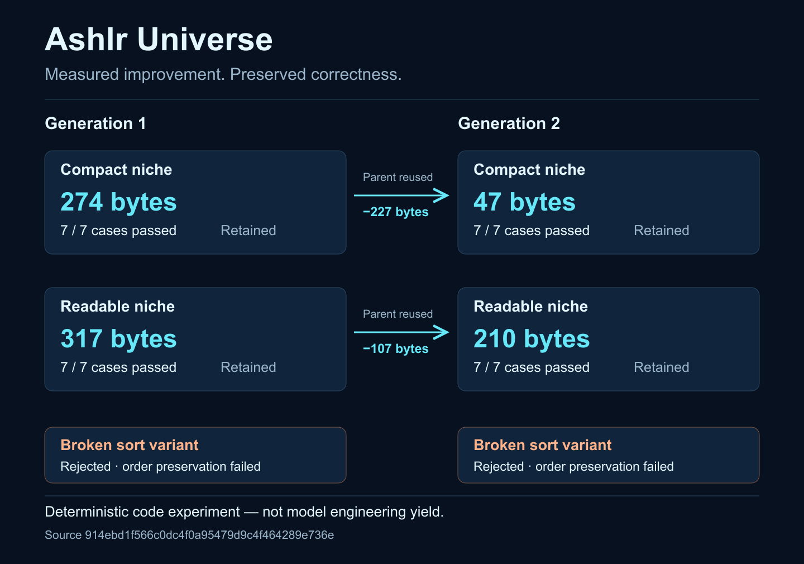Screen dimensions: 804x564
Task: Click "Compact niche" title in the 47 bytes card
Action: pyautogui.click(x=529, y=170)
